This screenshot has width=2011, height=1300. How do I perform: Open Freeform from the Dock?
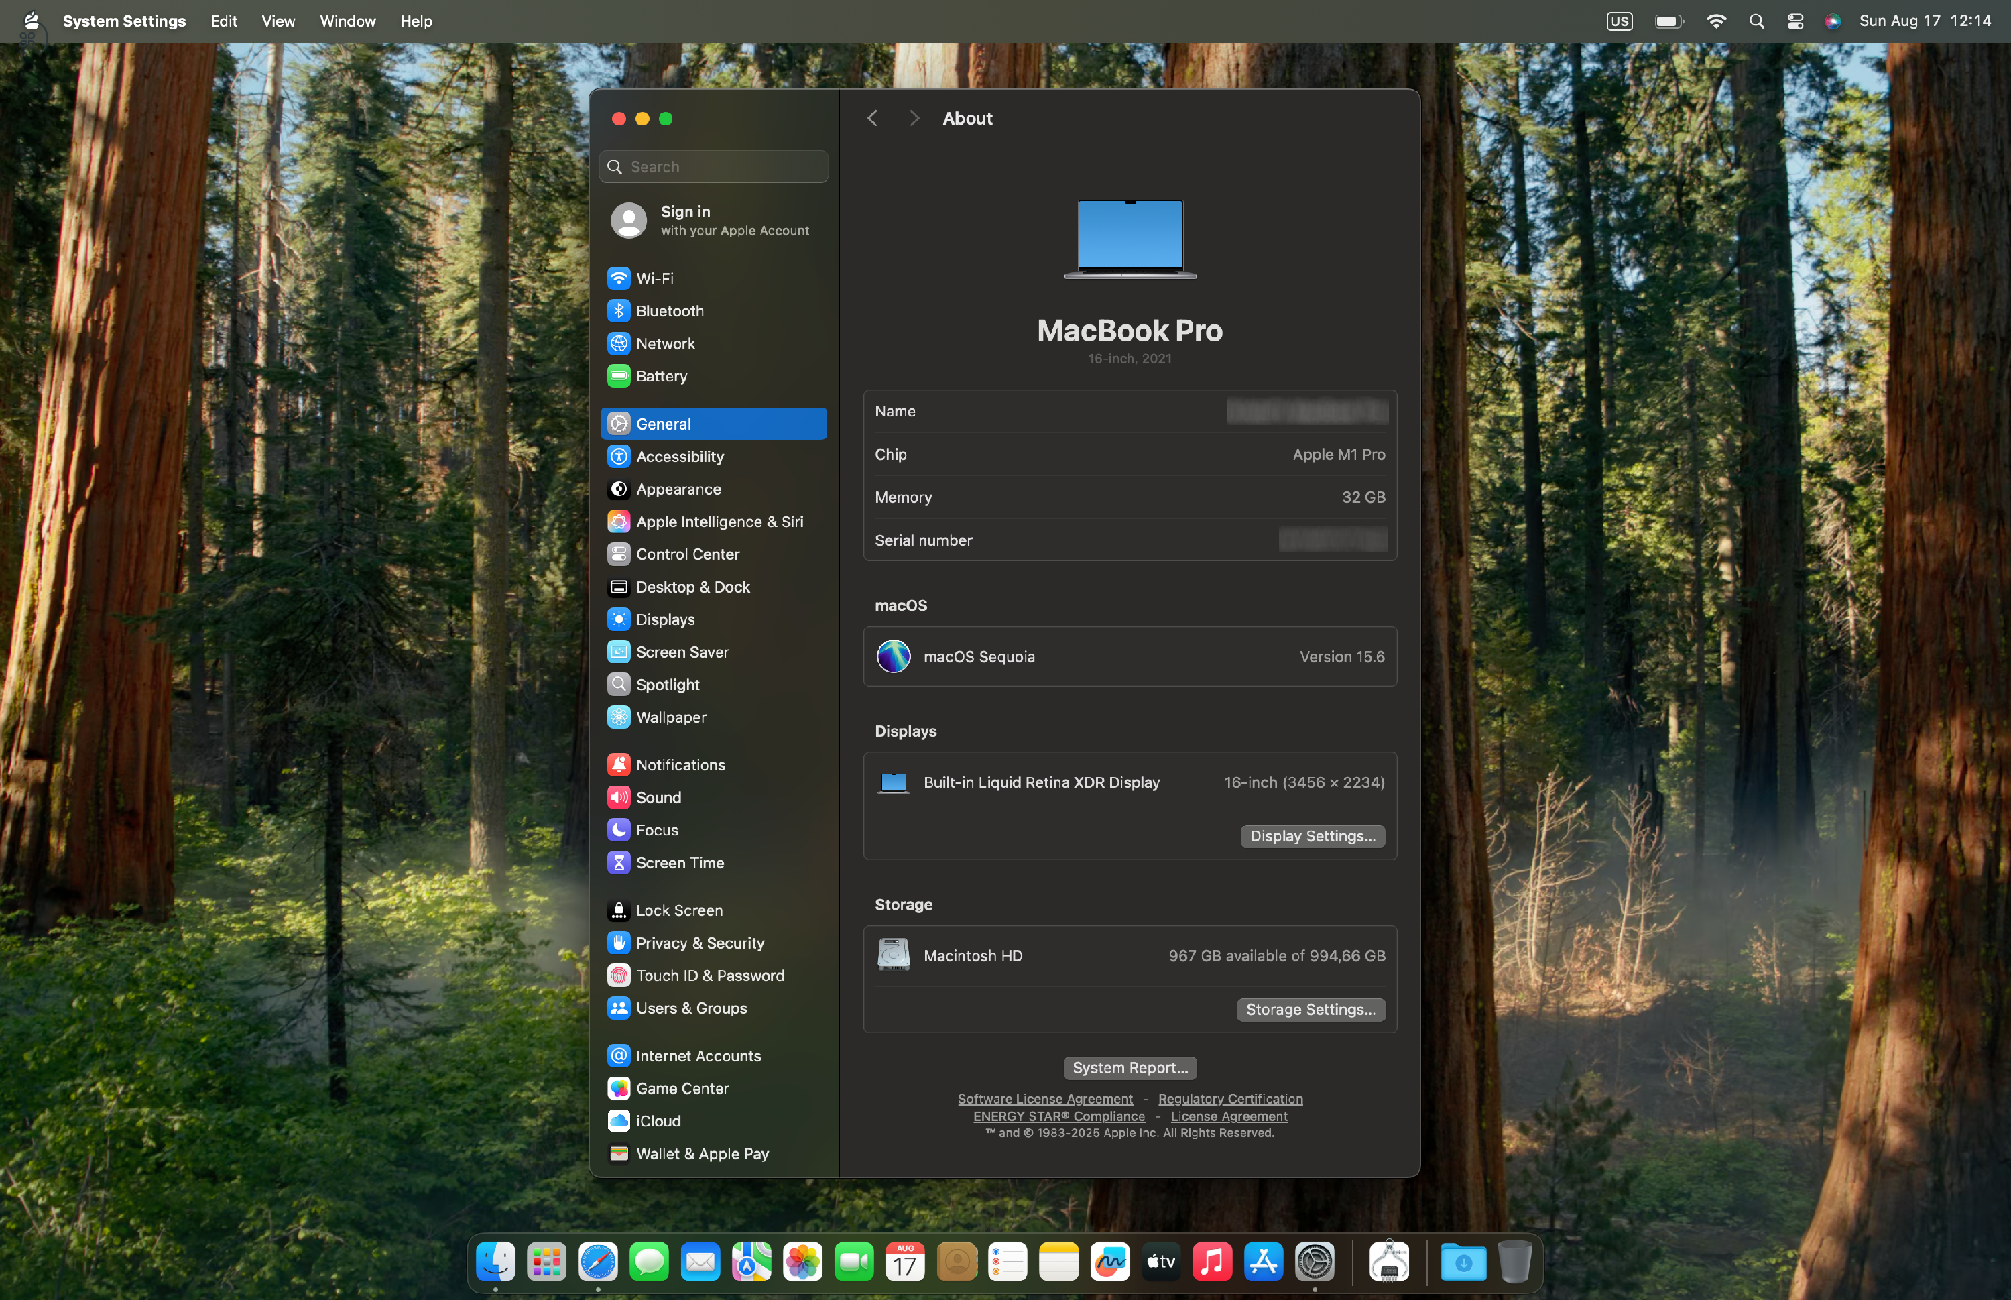pyautogui.click(x=1109, y=1262)
